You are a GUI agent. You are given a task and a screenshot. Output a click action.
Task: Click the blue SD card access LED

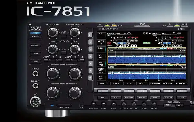click(52, 105)
